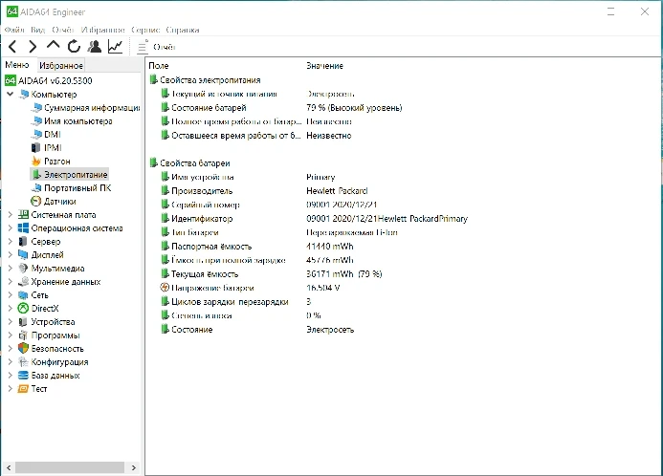Switch to the Избранное sidebar tab
Viewport: 663px width, 476px height.
[x=61, y=65]
